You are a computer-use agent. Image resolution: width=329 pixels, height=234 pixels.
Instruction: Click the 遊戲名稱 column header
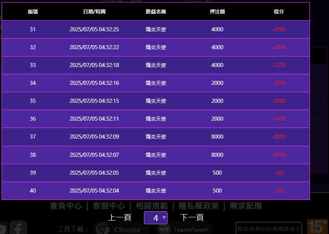tap(156, 11)
